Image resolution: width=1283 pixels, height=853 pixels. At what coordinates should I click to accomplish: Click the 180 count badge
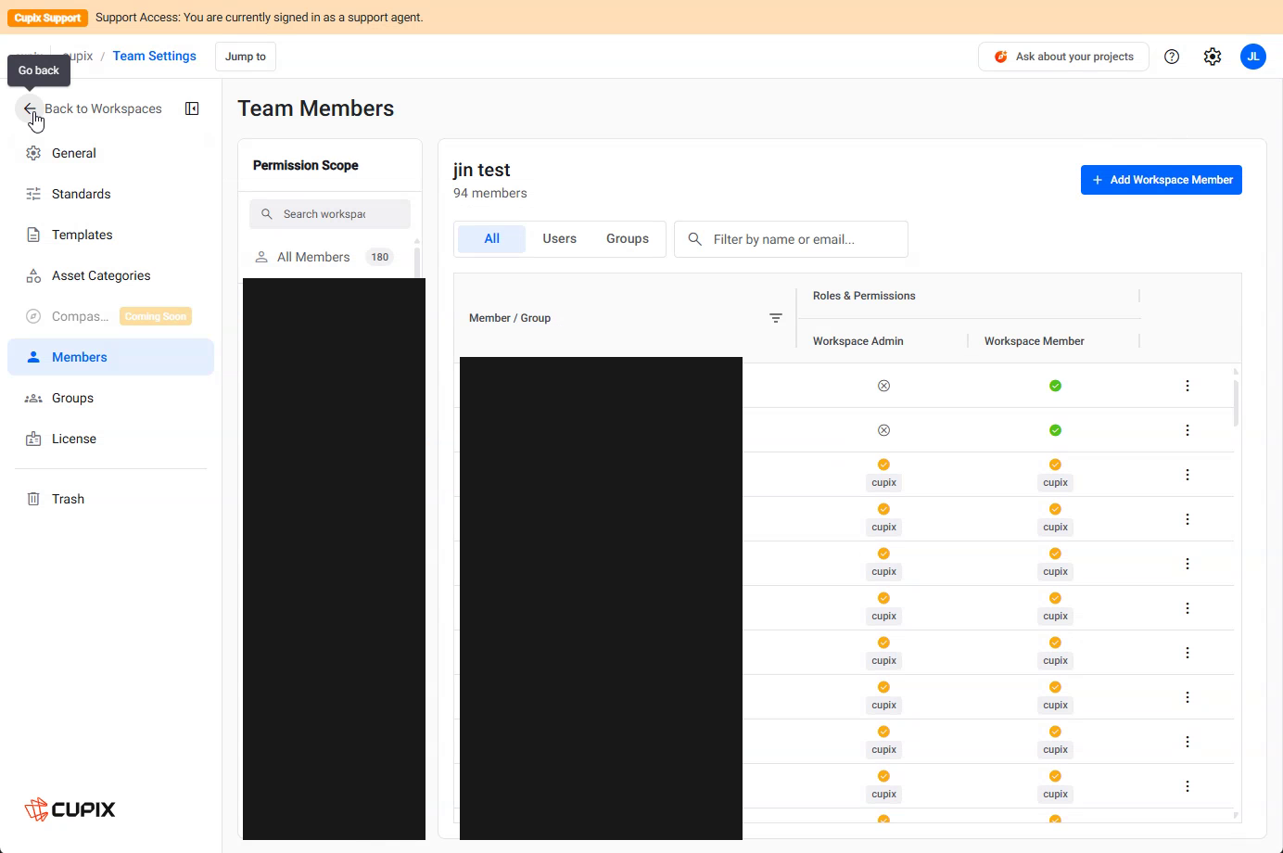pyautogui.click(x=380, y=257)
